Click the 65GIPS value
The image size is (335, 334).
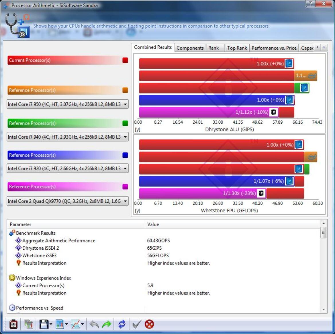coord(154,248)
